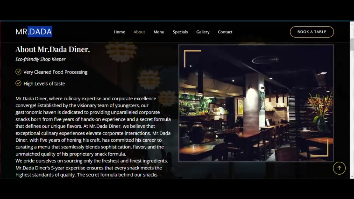Click the Very Cleaned Food Processing text

tap(55, 72)
